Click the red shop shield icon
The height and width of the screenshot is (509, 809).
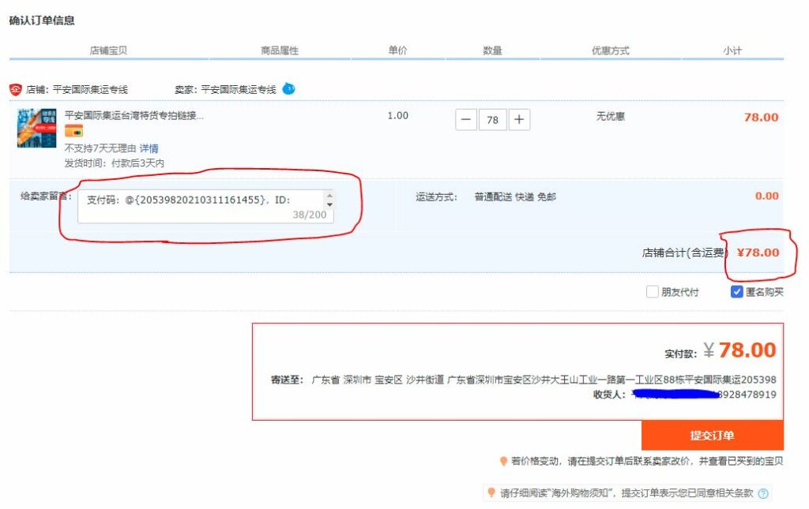point(16,90)
